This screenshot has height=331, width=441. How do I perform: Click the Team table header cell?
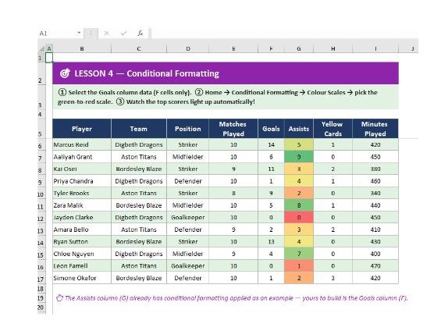click(x=139, y=129)
